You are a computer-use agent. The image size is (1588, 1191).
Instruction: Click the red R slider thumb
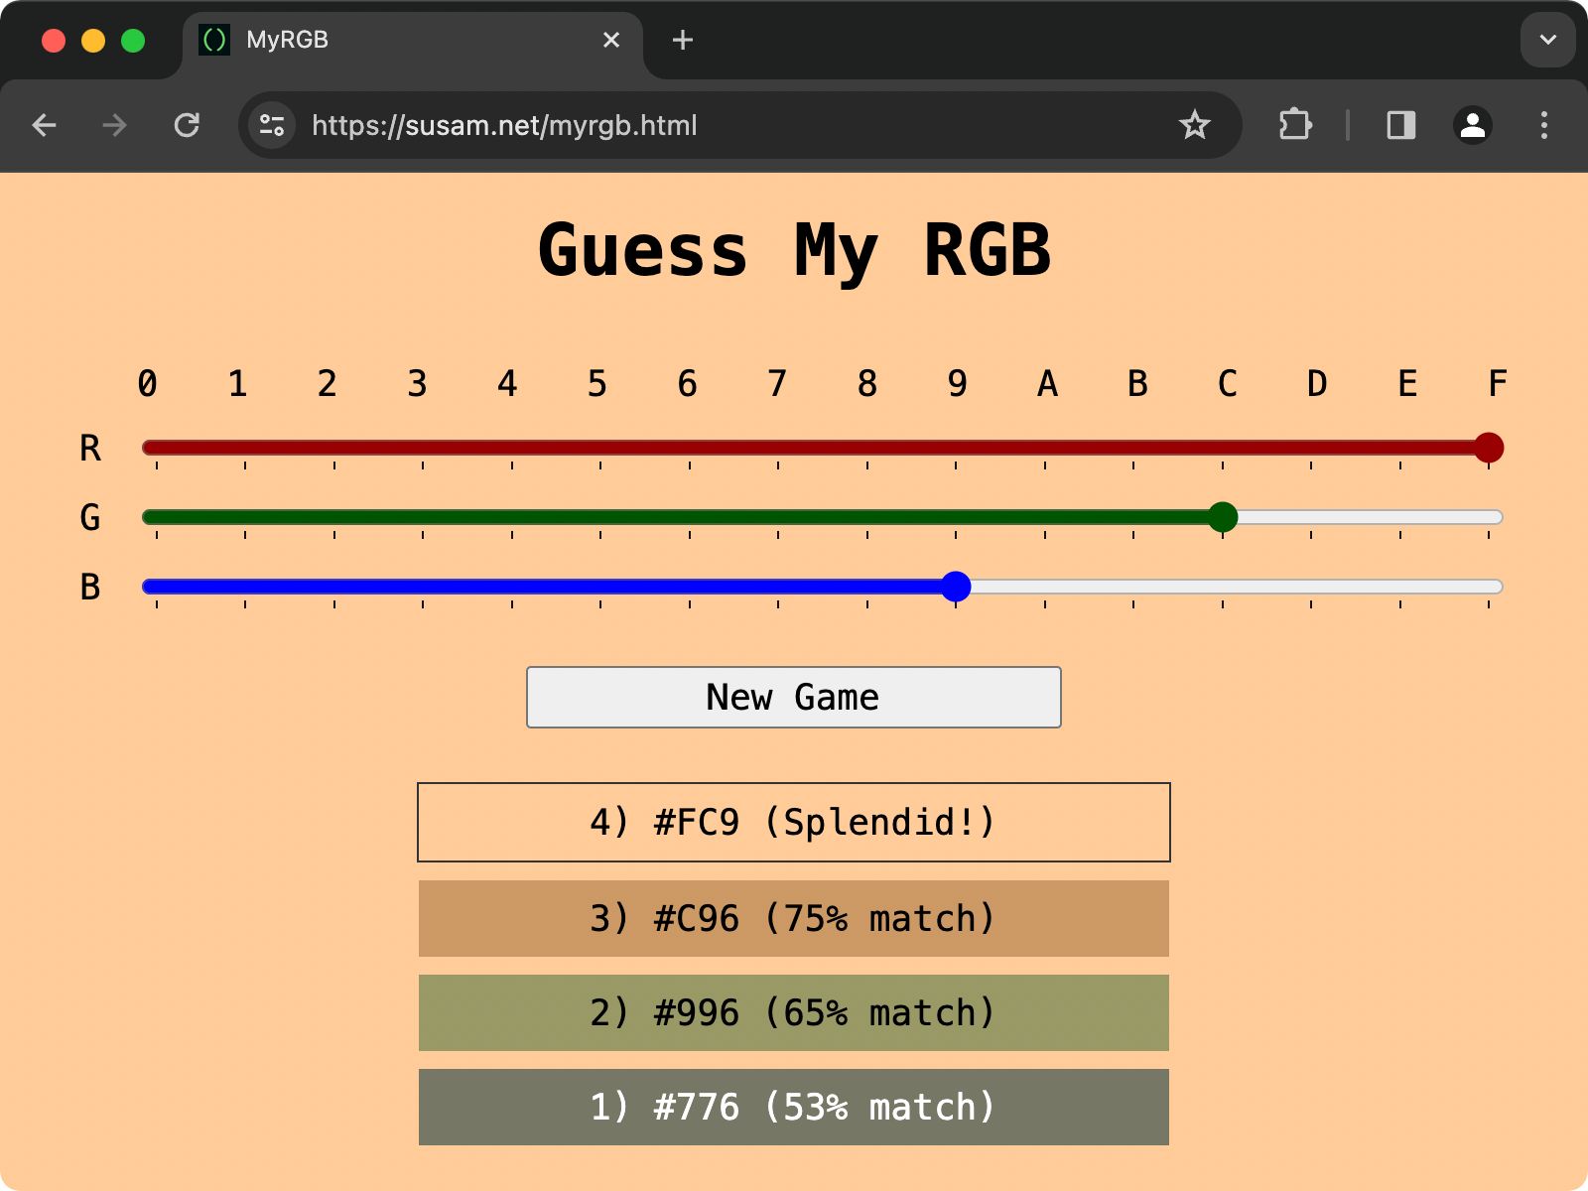click(x=1487, y=449)
